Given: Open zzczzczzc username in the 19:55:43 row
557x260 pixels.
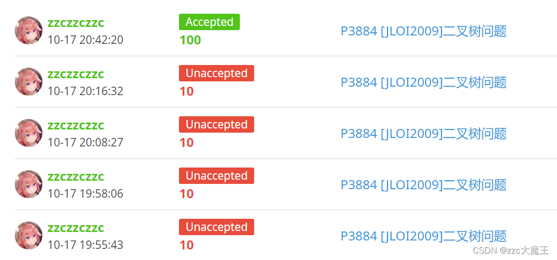Looking at the screenshot, I should [x=76, y=228].
